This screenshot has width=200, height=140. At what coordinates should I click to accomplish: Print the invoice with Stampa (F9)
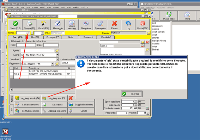click(x=30, y=25)
